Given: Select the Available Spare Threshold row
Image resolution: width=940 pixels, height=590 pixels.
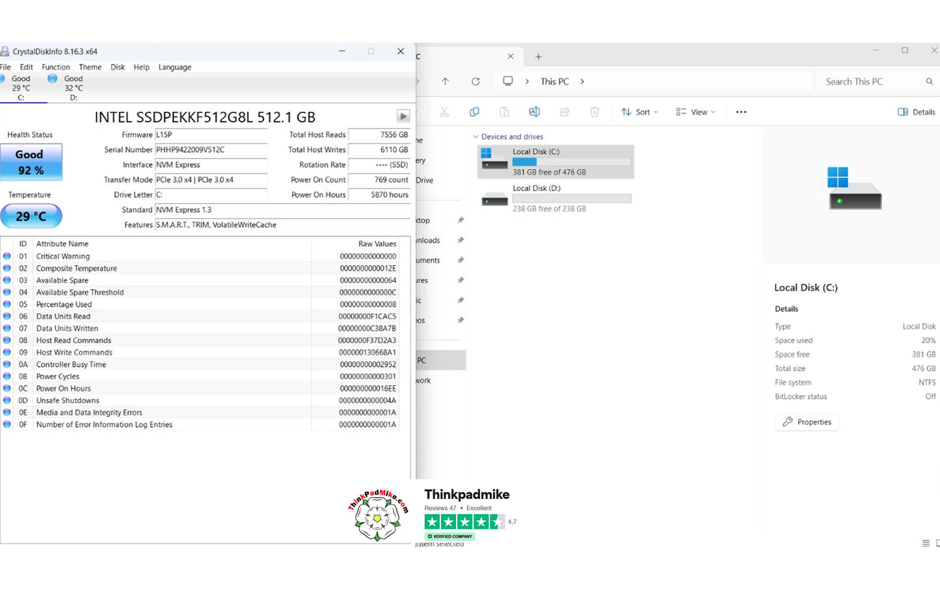Looking at the screenshot, I should [x=199, y=292].
